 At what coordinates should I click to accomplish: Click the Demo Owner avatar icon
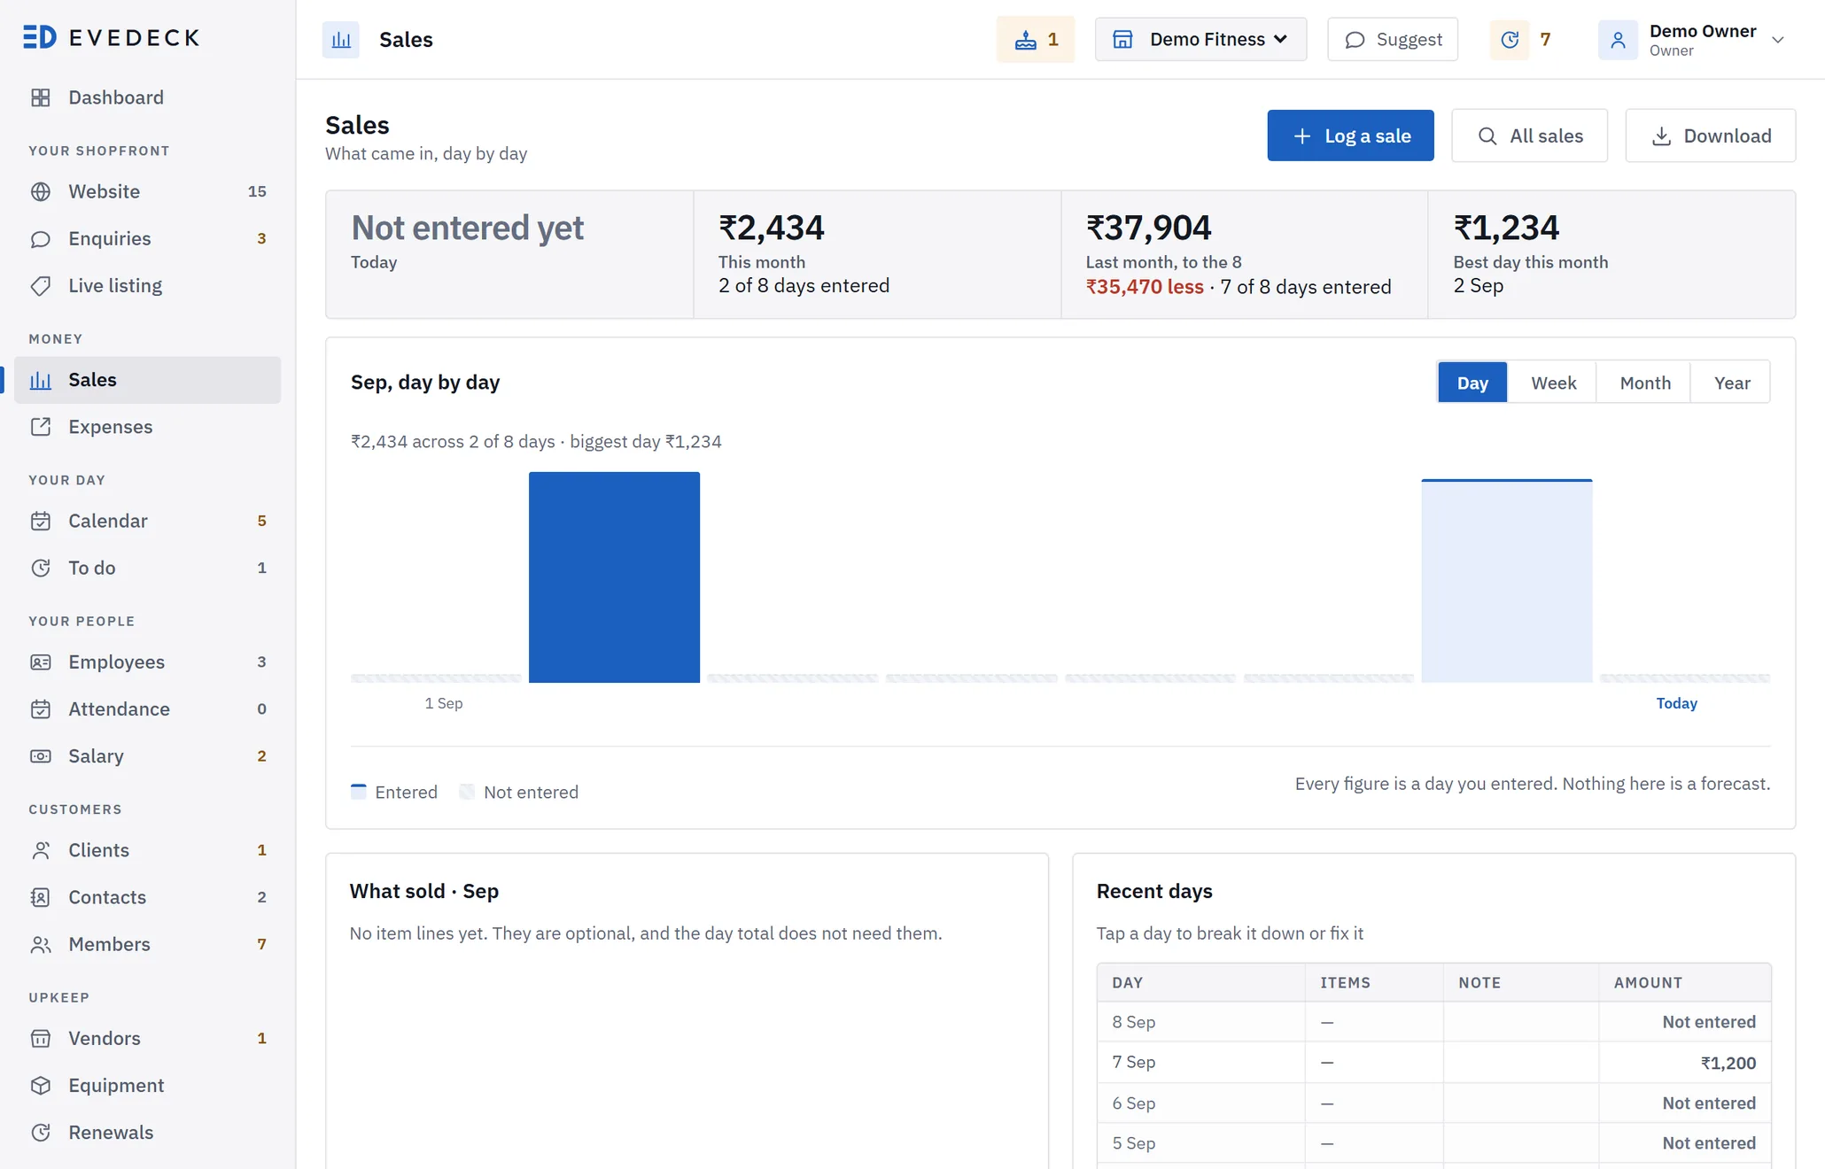click(x=1618, y=40)
